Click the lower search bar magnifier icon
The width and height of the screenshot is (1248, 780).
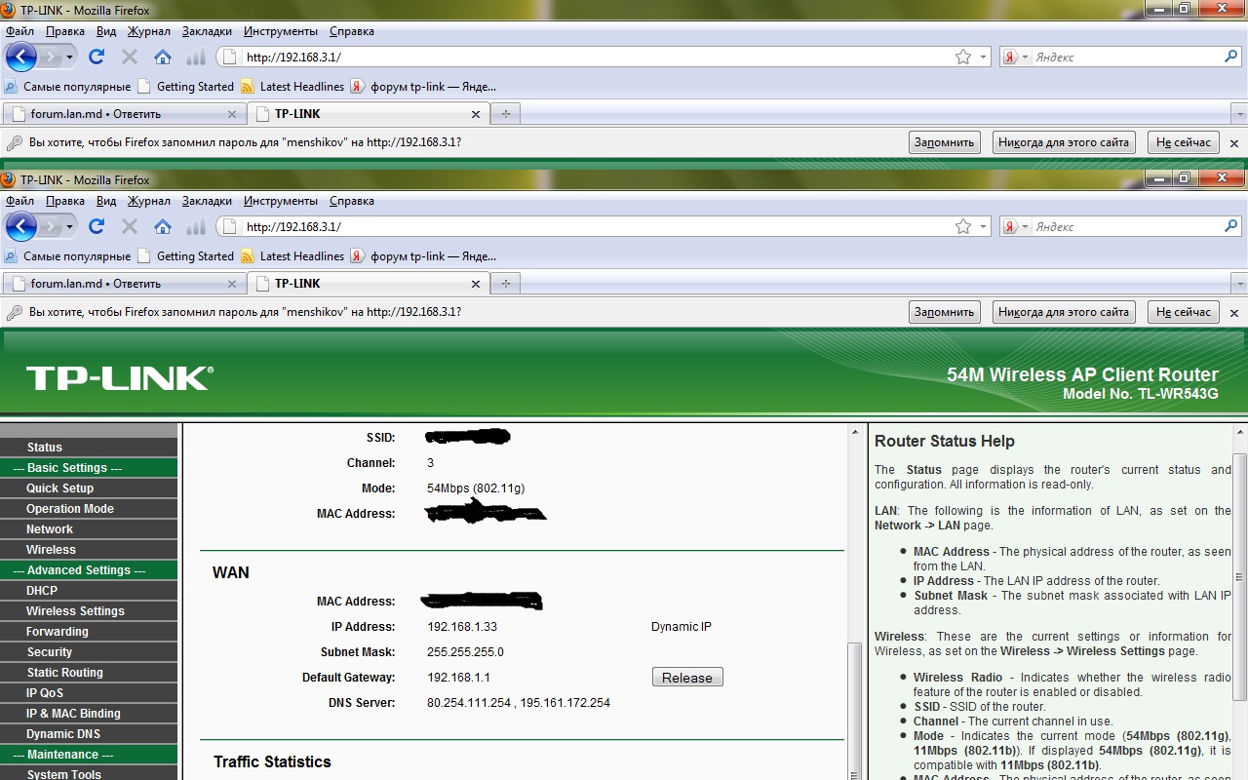tap(1230, 226)
